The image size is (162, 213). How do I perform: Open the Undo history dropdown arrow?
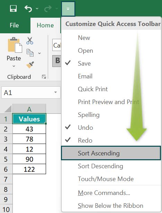(37, 9)
